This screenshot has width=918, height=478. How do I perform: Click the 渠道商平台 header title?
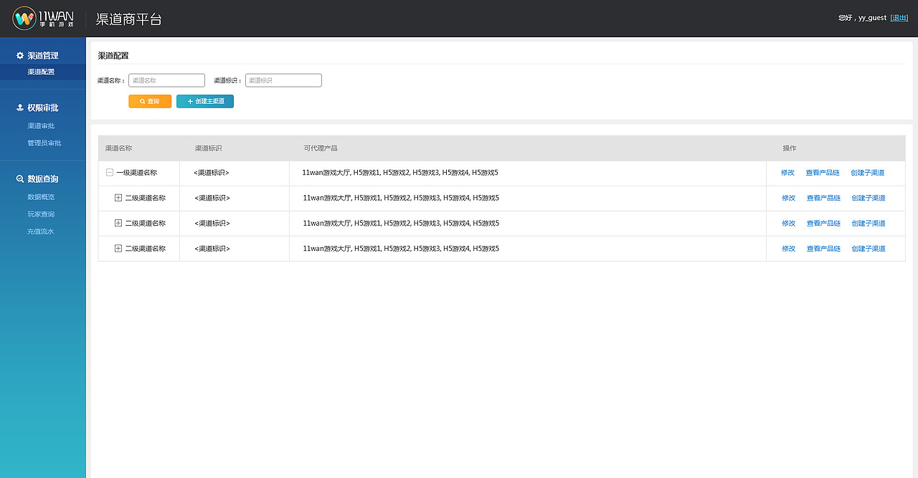(129, 19)
